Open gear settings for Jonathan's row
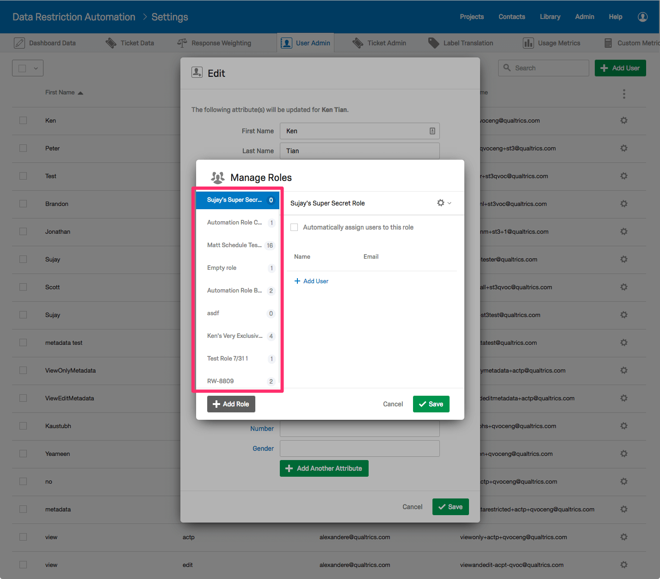The height and width of the screenshot is (579, 660). pos(624,231)
